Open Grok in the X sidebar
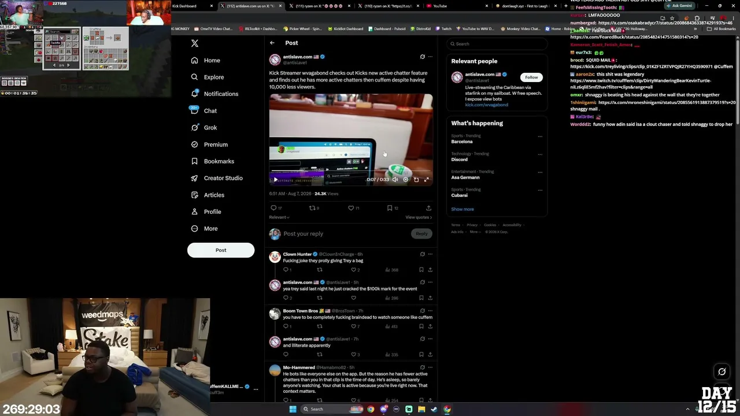740x416 pixels. pyautogui.click(x=203, y=128)
